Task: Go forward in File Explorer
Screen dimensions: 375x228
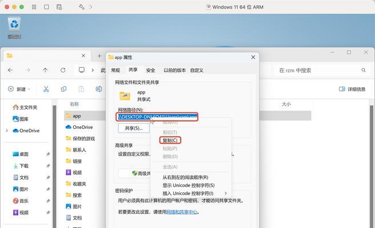Action: click(28, 70)
